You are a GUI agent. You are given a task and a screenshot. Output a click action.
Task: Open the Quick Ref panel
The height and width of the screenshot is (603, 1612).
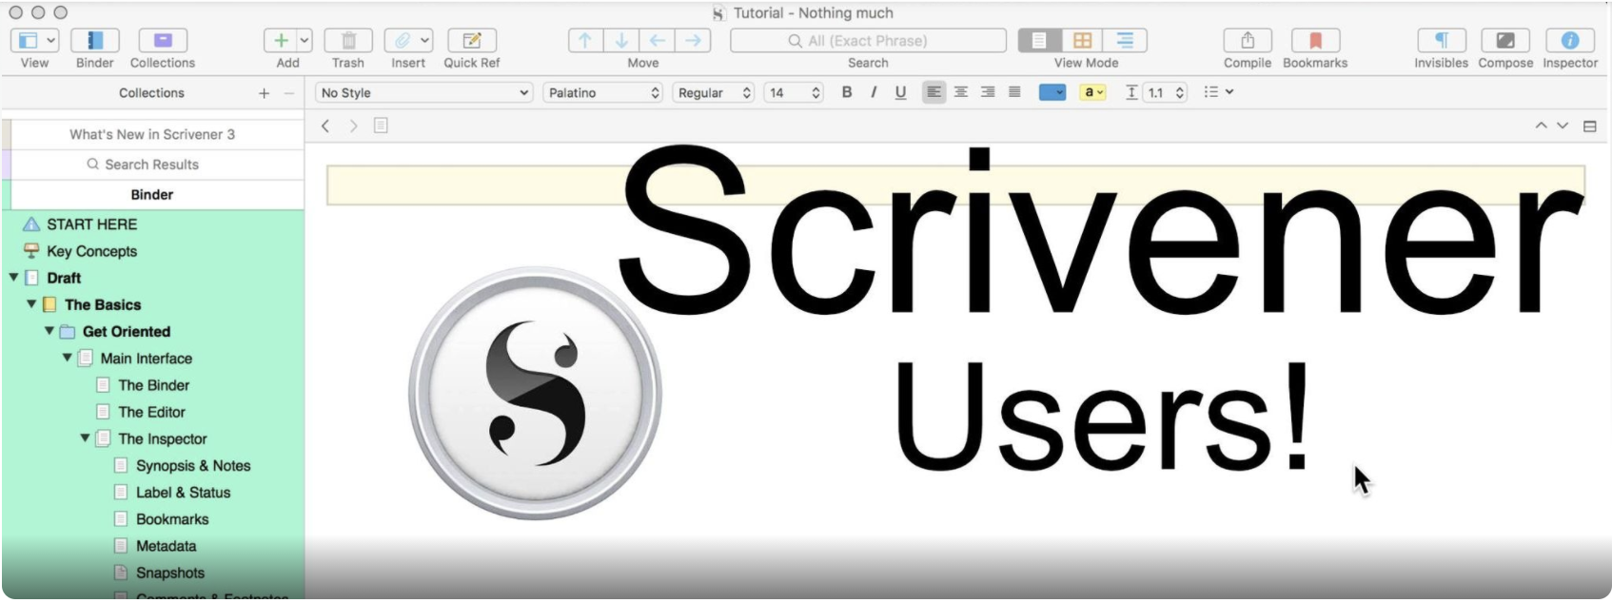(472, 41)
